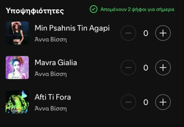
Task: Select the song title Afti Ti Fora
Action: [x=53, y=97]
